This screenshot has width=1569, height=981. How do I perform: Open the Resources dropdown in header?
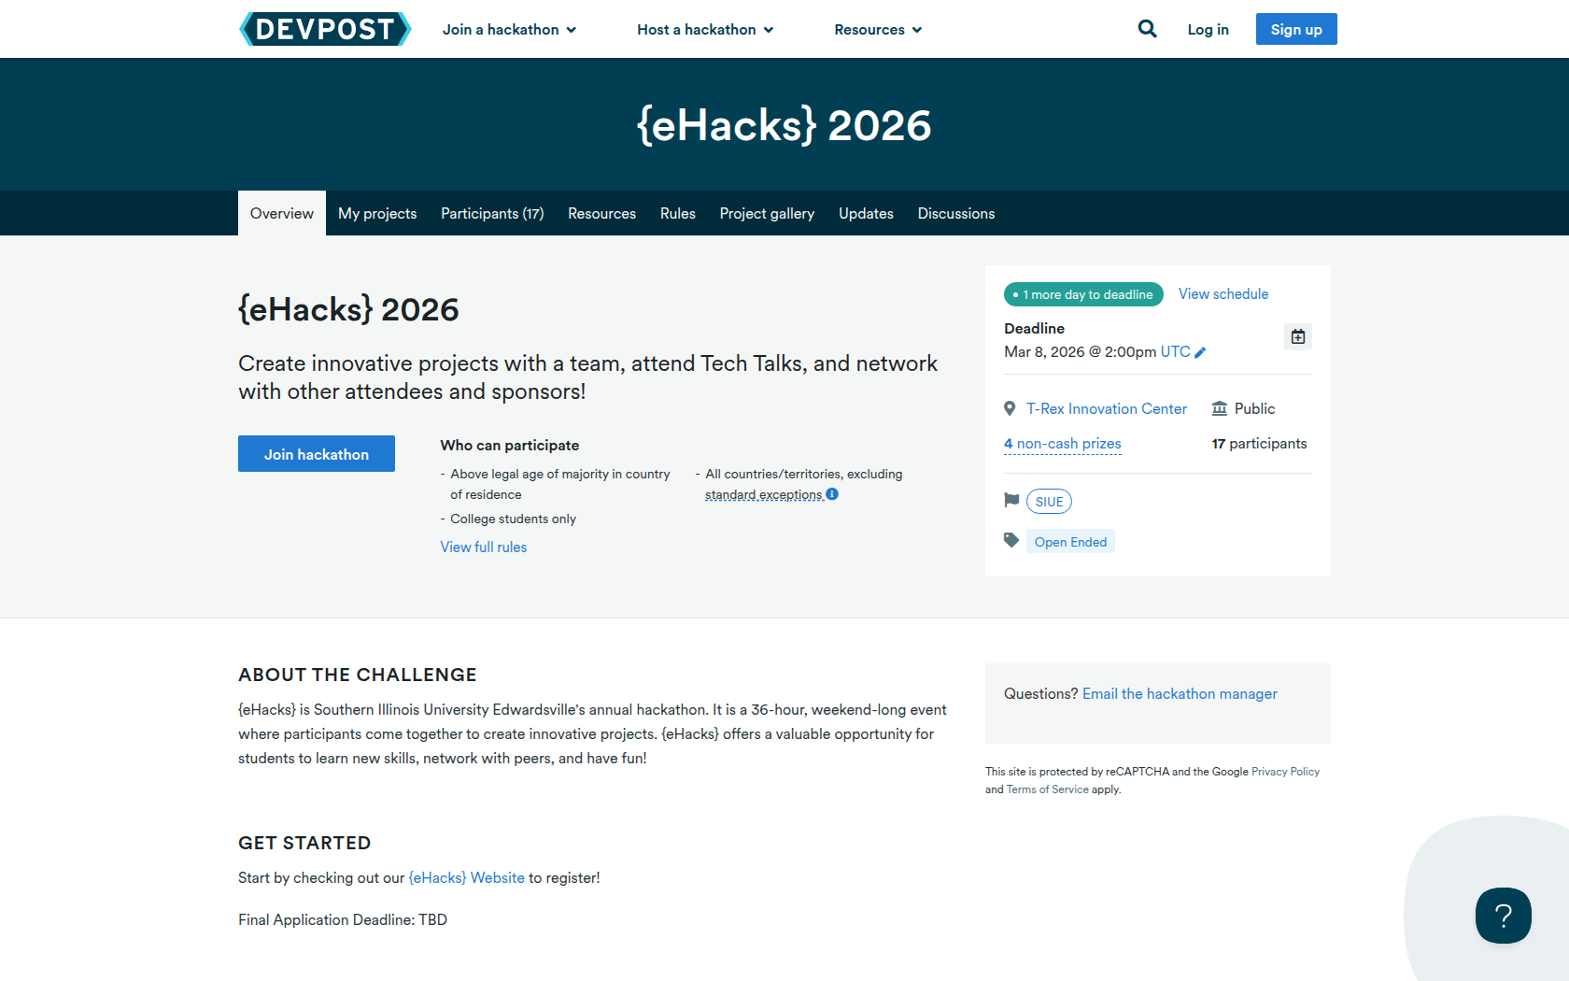coord(878,30)
